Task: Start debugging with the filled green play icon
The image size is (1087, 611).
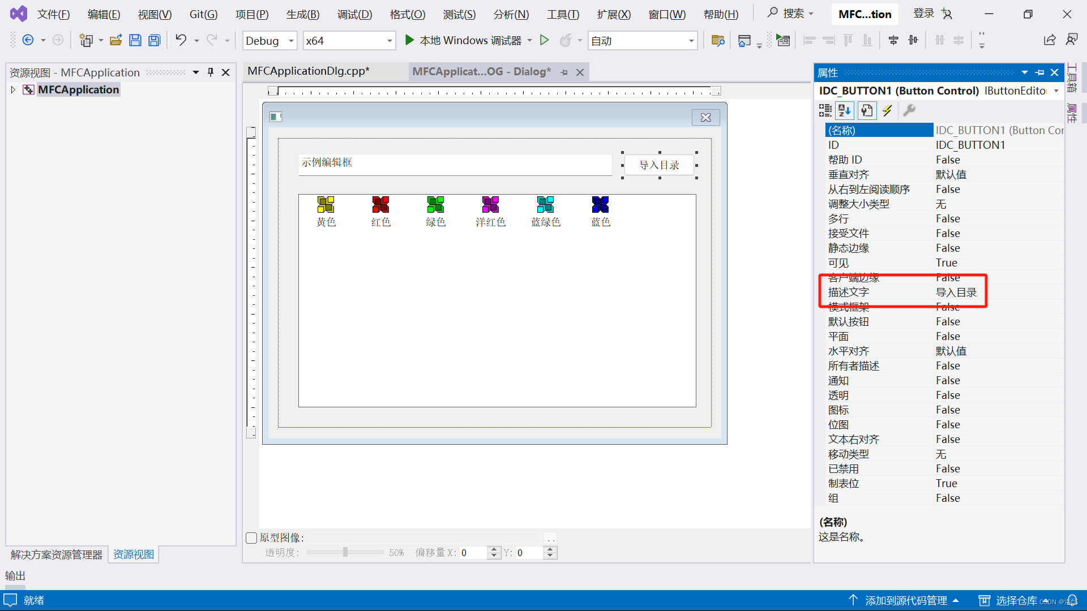Action: (x=409, y=40)
